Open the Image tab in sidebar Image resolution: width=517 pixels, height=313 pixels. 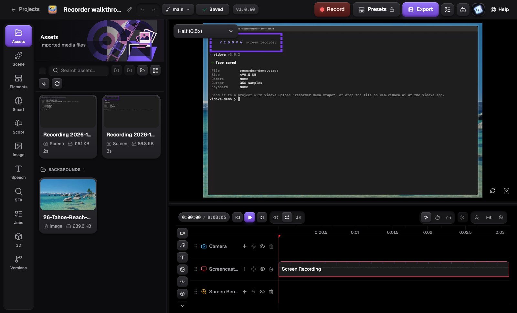coord(18,149)
